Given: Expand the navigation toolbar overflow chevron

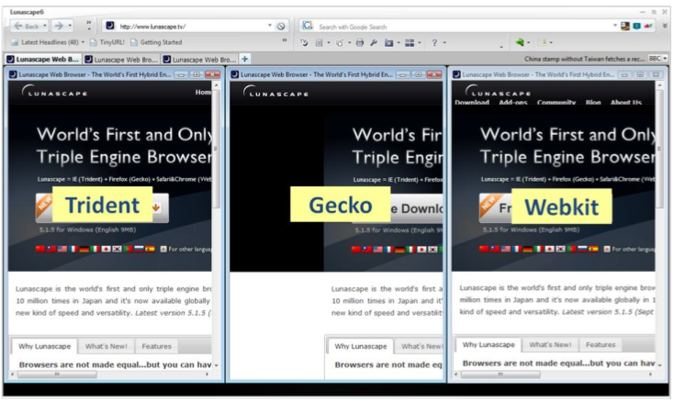Looking at the screenshot, I should click(x=88, y=22).
